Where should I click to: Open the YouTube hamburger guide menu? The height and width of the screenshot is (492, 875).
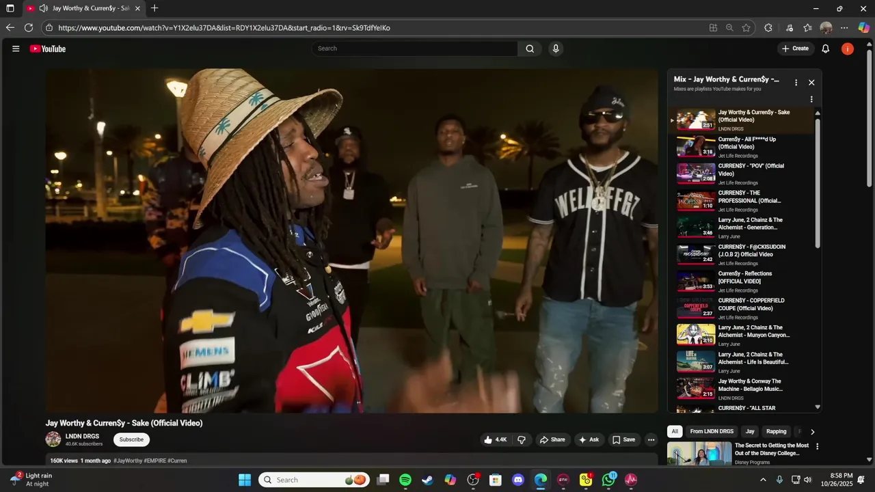(x=16, y=49)
